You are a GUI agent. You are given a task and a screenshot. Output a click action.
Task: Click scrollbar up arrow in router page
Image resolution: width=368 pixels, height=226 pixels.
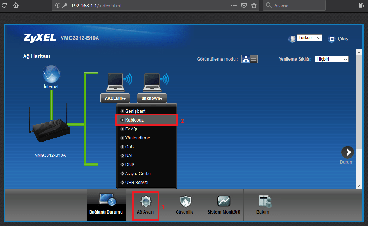[x=359, y=52]
